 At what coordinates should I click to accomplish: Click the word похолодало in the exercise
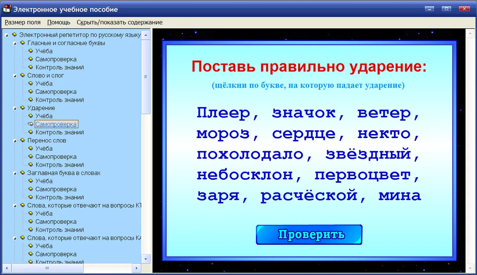tap(250, 154)
